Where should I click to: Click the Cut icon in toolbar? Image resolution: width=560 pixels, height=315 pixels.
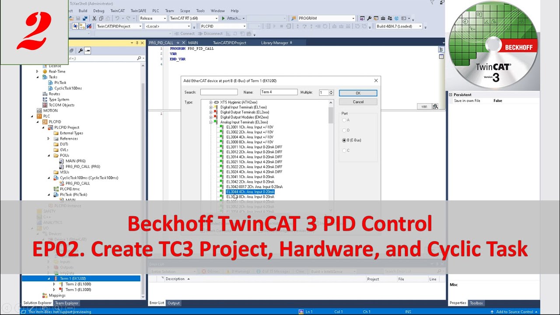tap(94, 18)
